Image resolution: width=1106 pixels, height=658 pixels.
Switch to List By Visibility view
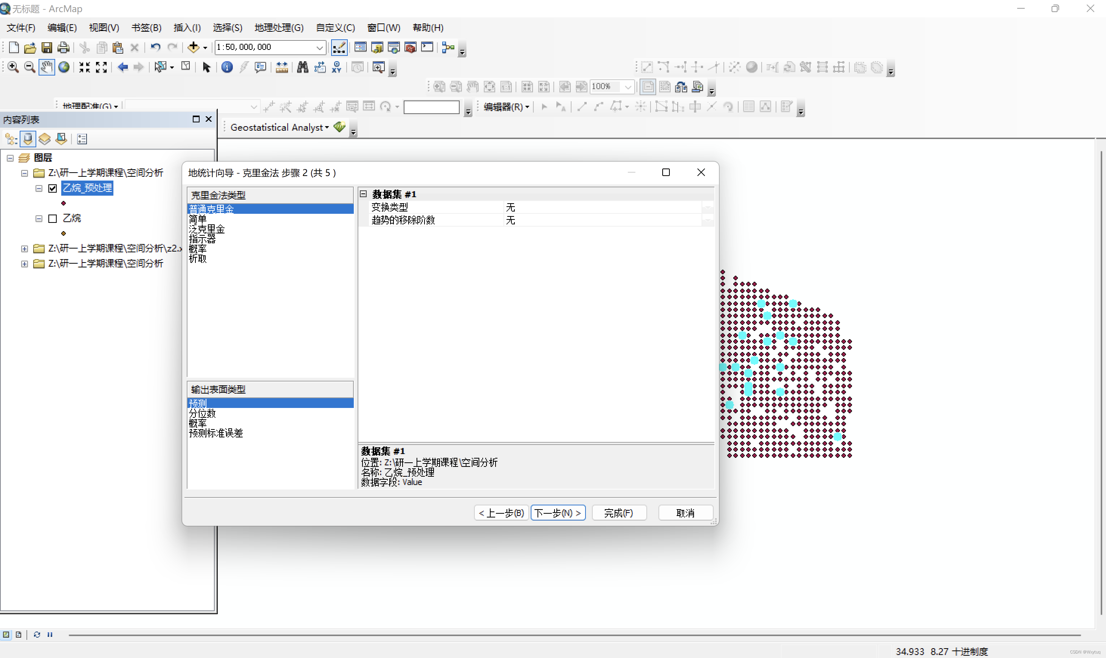pyautogui.click(x=44, y=139)
